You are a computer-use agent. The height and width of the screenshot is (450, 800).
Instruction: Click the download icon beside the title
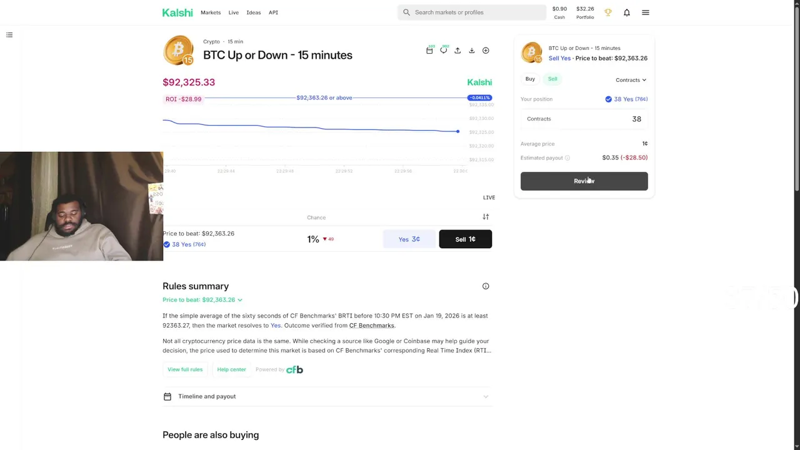pos(472,51)
